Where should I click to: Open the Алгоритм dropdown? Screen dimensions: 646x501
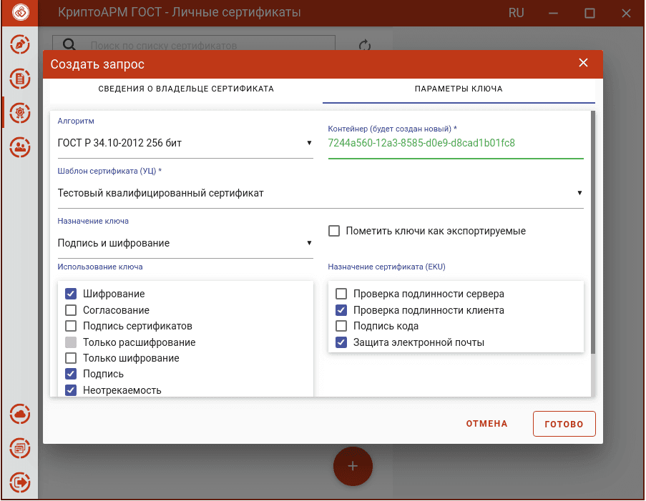[x=185, y=143]
